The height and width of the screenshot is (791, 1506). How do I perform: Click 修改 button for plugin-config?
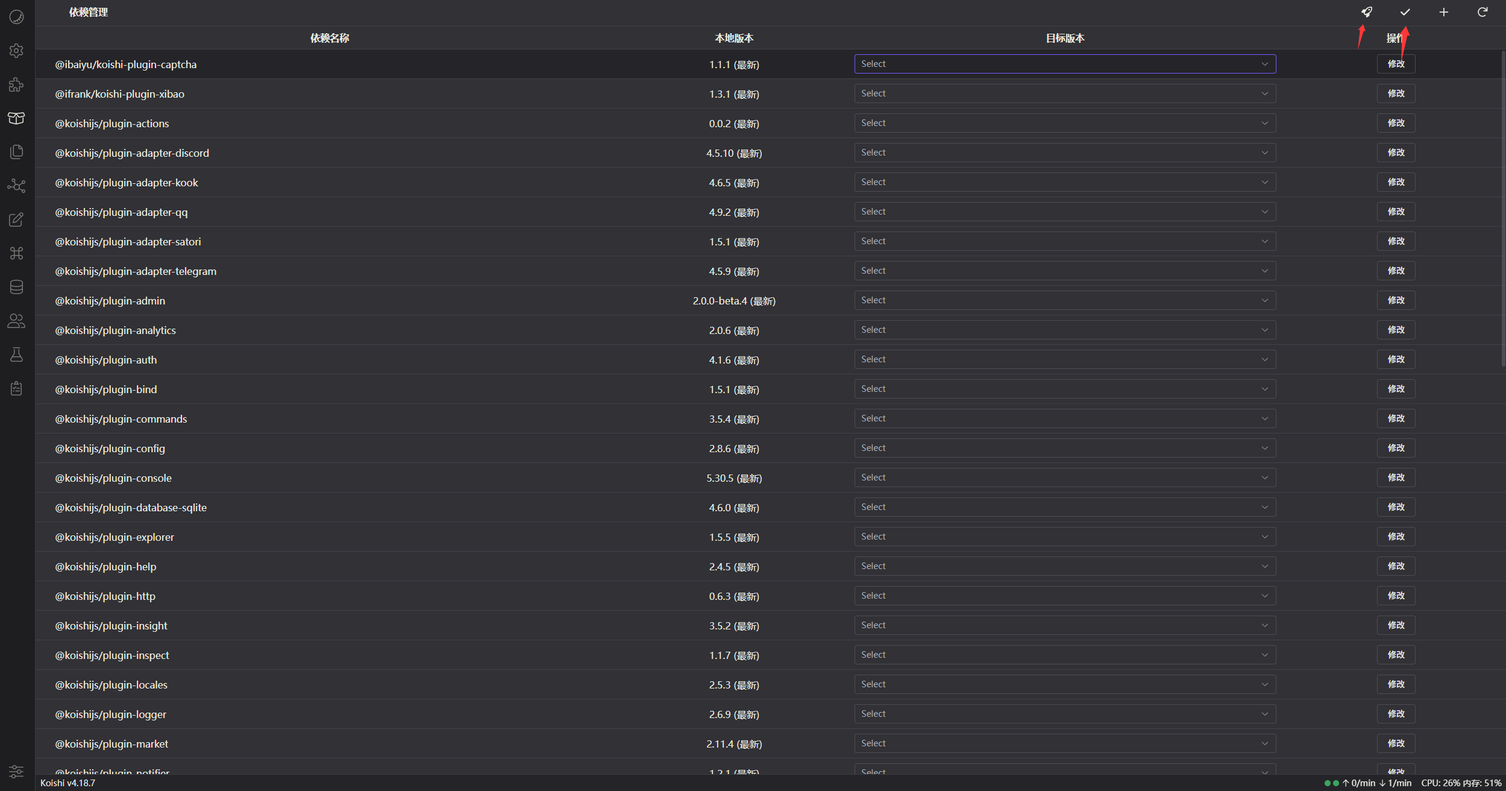[x=1396, y=448]
